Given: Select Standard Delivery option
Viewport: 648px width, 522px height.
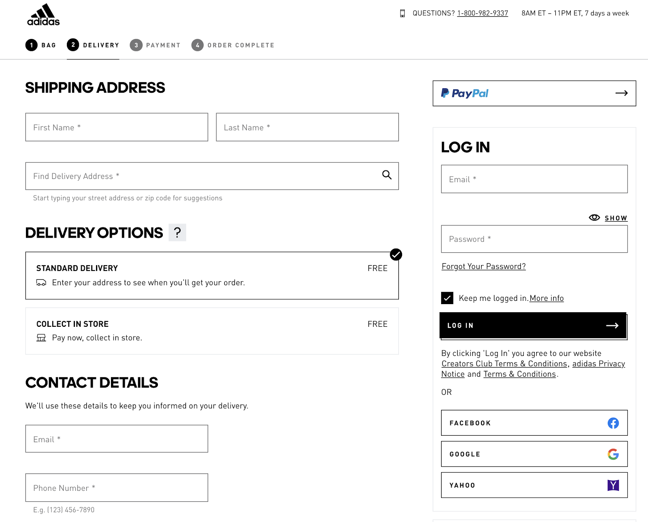Looking at the screenshot, I should 212,275.
